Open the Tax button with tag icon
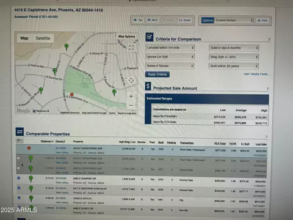Viewport: 293px width, 220px height. point(138,20)
